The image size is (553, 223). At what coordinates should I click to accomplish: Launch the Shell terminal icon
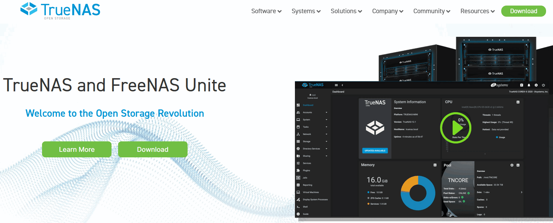[298, 207]
